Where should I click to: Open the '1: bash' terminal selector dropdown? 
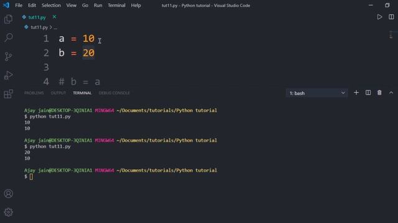317,93
